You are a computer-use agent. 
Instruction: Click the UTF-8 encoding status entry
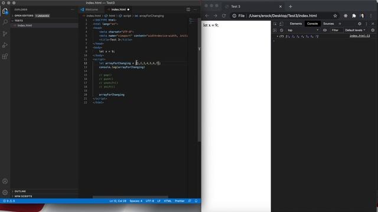point(149,201)
